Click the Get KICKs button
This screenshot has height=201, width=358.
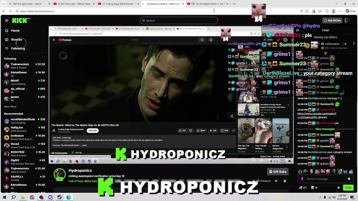pos(332,20)
